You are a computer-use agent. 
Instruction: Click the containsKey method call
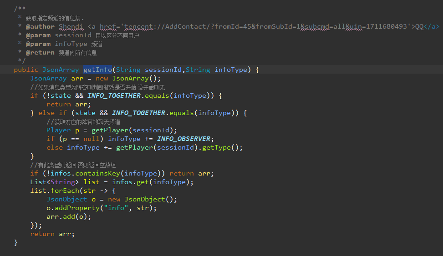(x=98, y=173)
